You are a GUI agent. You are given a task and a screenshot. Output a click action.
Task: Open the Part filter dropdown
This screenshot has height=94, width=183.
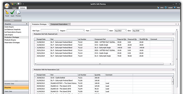click(107, 31)
